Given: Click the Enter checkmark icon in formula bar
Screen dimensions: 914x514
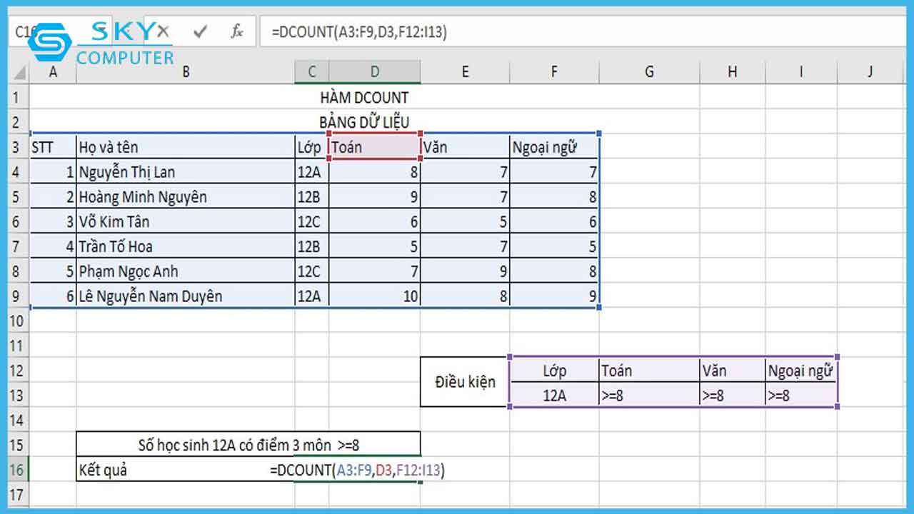Looking at the screenshot, I should pos(200,31).
